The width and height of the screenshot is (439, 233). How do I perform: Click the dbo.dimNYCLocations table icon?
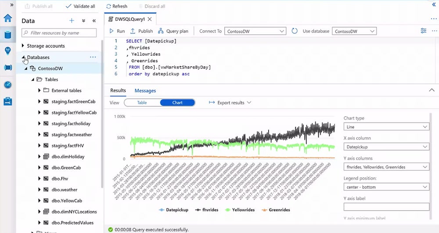pyautogui.click(x=46, y=211)
